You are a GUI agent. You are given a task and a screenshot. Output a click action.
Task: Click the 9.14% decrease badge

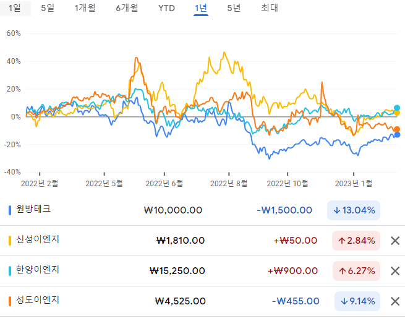[x=357, y=301]
